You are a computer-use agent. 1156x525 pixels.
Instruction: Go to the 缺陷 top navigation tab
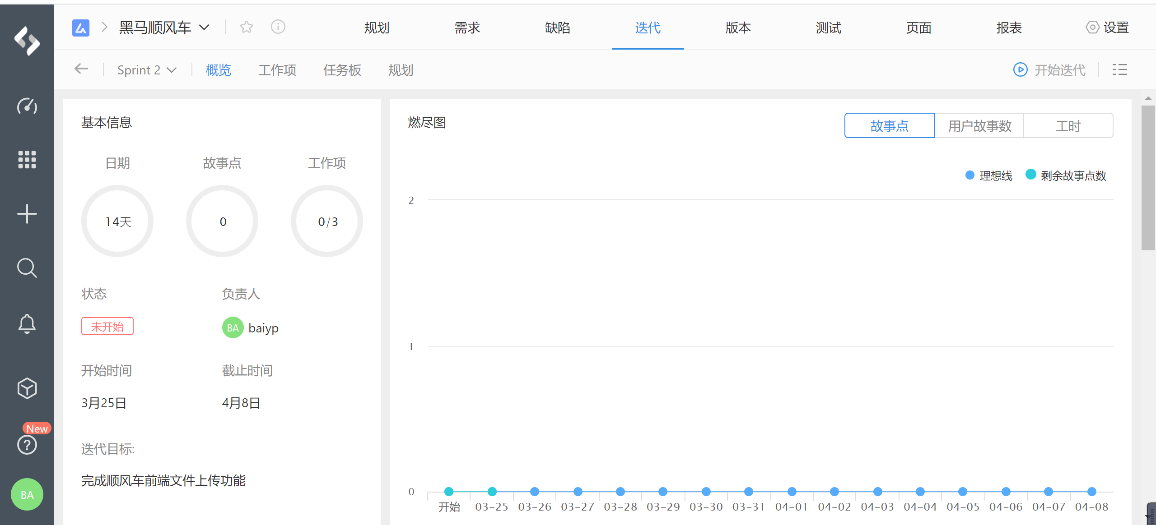pos(557,28)
